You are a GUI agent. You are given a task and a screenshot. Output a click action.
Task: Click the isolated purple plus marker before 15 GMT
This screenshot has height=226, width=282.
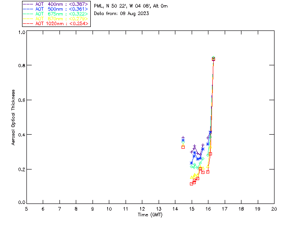183,138
